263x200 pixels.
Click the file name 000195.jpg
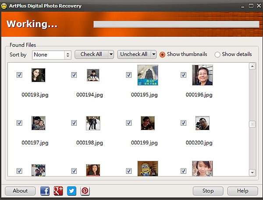point(144,95)
